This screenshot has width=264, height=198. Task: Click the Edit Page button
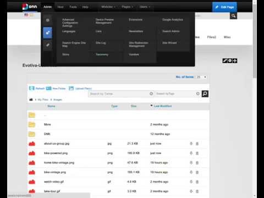point(224,7)
